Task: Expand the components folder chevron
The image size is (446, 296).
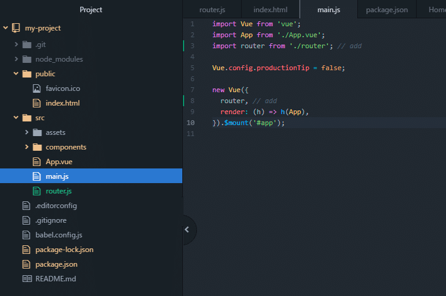Action: pyautogui.click(x=27, y=147)
